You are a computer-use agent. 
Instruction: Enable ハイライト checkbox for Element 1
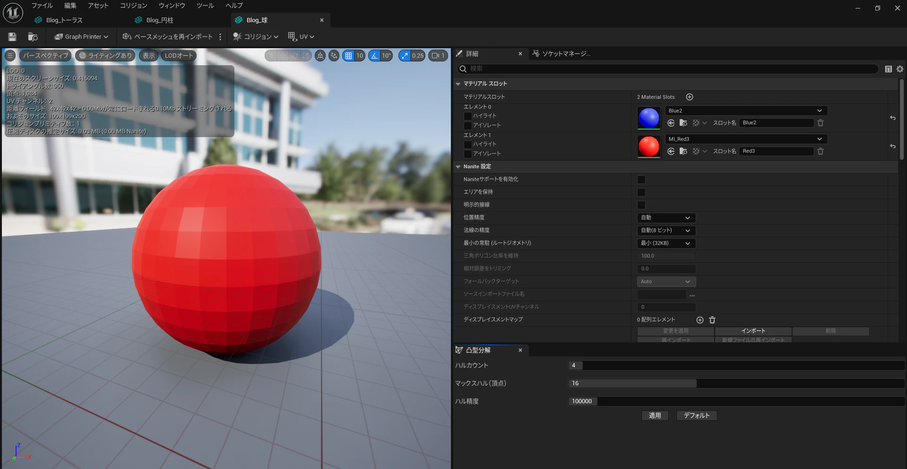pos(468,144)
